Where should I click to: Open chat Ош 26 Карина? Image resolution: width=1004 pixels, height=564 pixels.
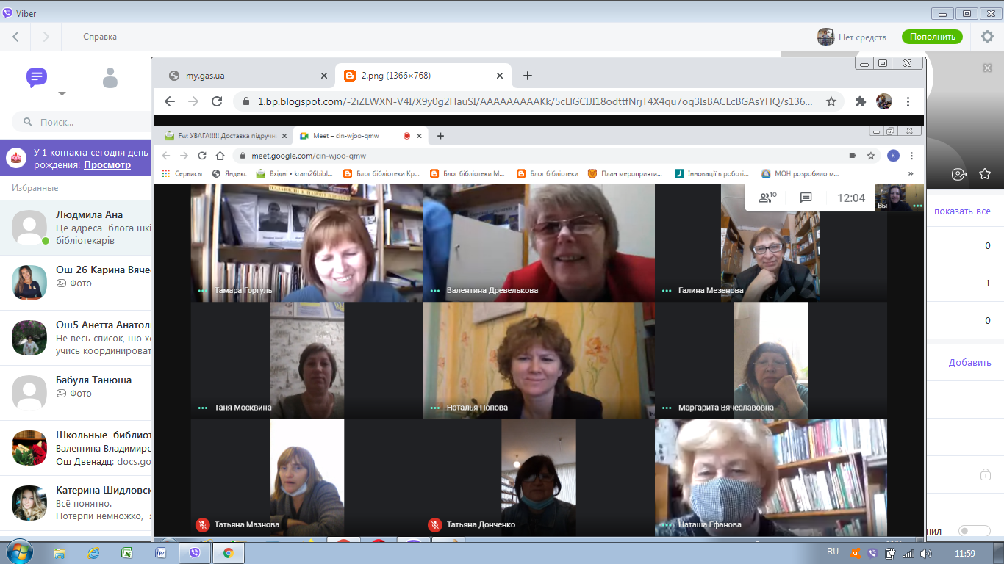(76, 283)
